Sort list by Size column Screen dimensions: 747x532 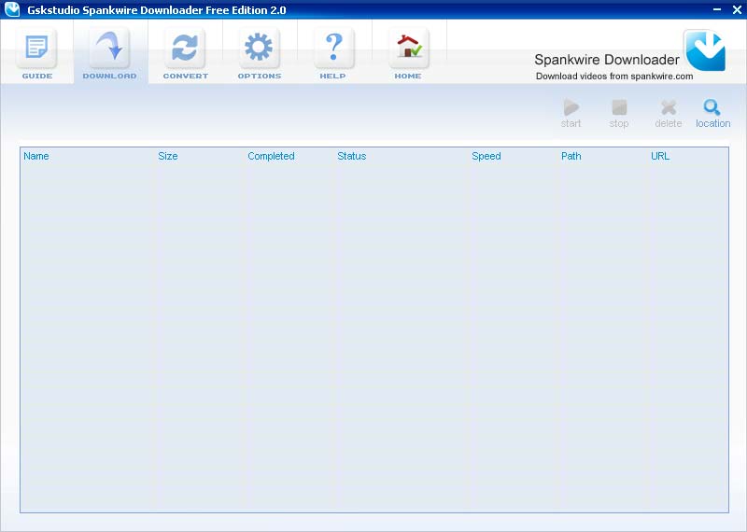(x=168, y=156)
